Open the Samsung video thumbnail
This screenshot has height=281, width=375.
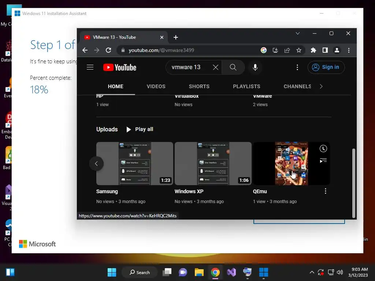[135, 164]
